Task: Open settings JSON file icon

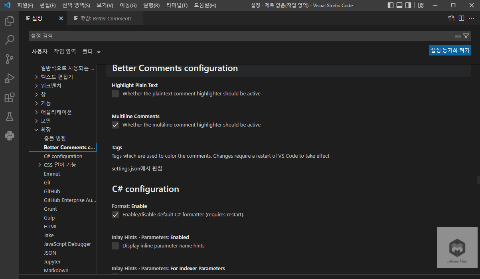Action: [x=451, y=18]
